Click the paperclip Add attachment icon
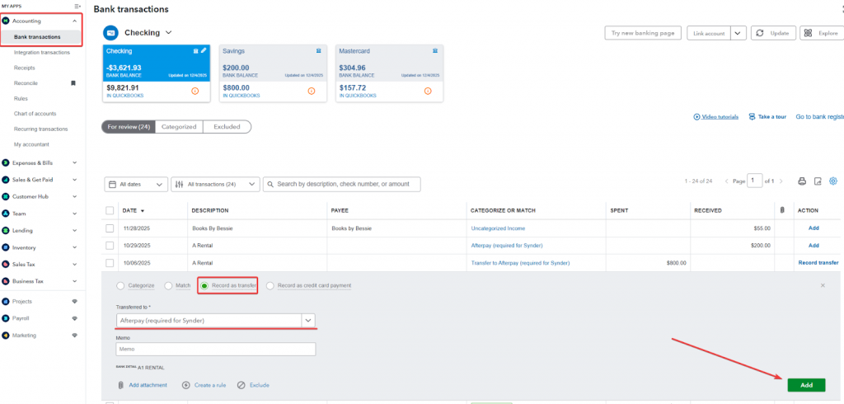Screen dimensions: 844x404 click(122, 385)
